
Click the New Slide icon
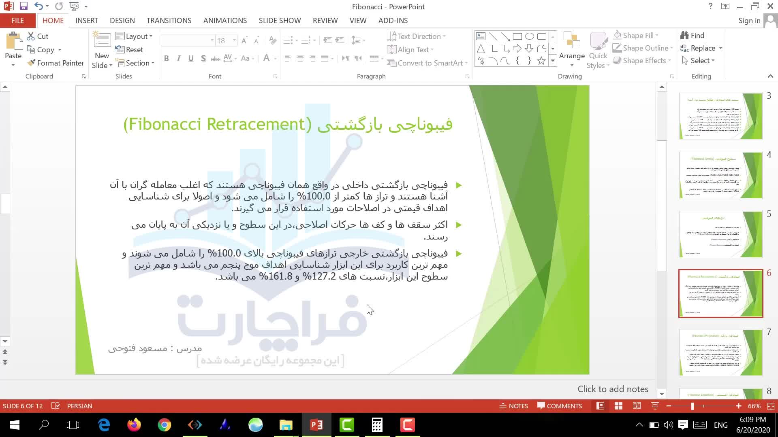pos(102,41)
